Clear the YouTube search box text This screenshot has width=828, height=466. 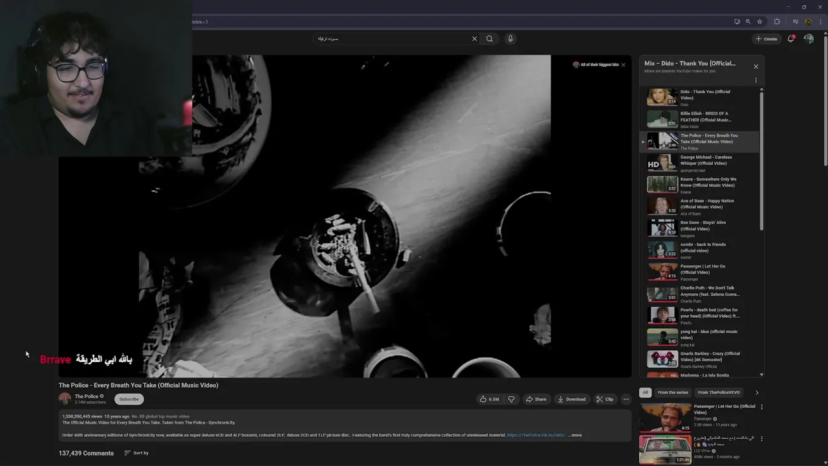click(474, 39)
